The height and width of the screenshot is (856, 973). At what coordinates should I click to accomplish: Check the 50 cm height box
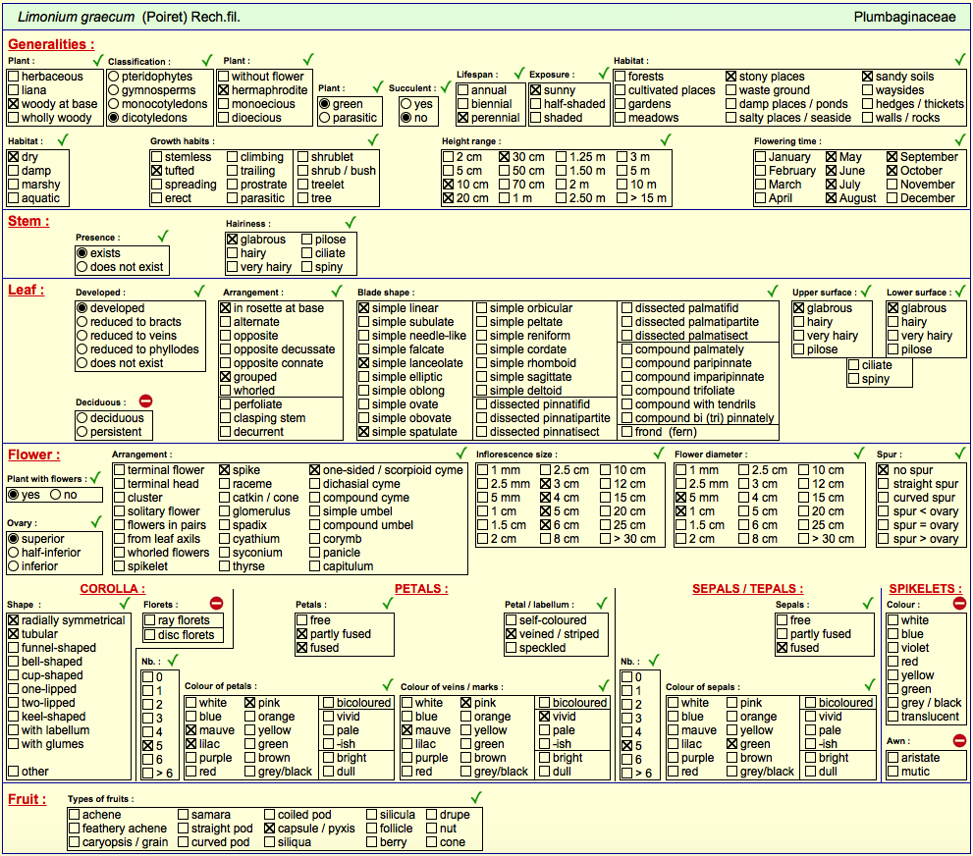pyautogui.click(x=505, y=171)
